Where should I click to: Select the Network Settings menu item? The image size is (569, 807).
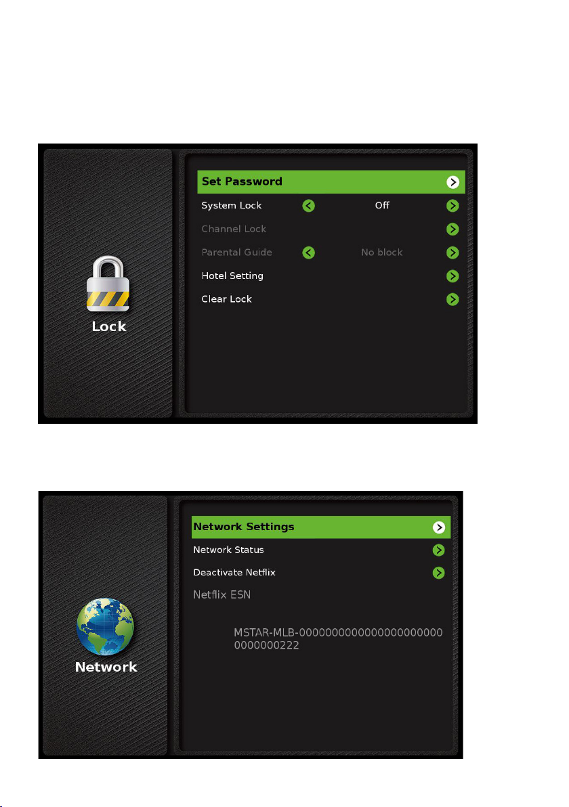coord(321,527)
